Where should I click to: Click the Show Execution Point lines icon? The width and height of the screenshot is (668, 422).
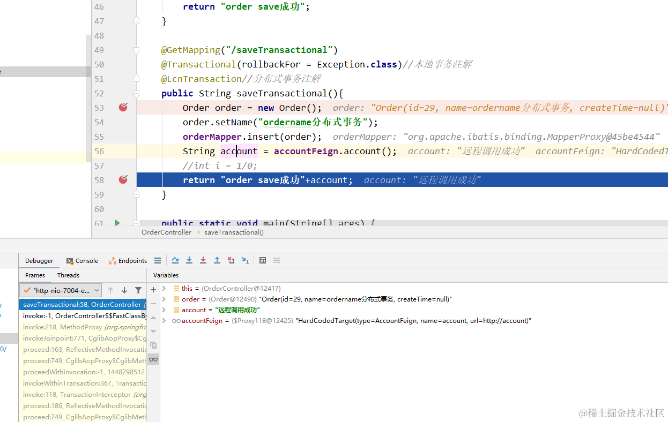tap(157, 260)
